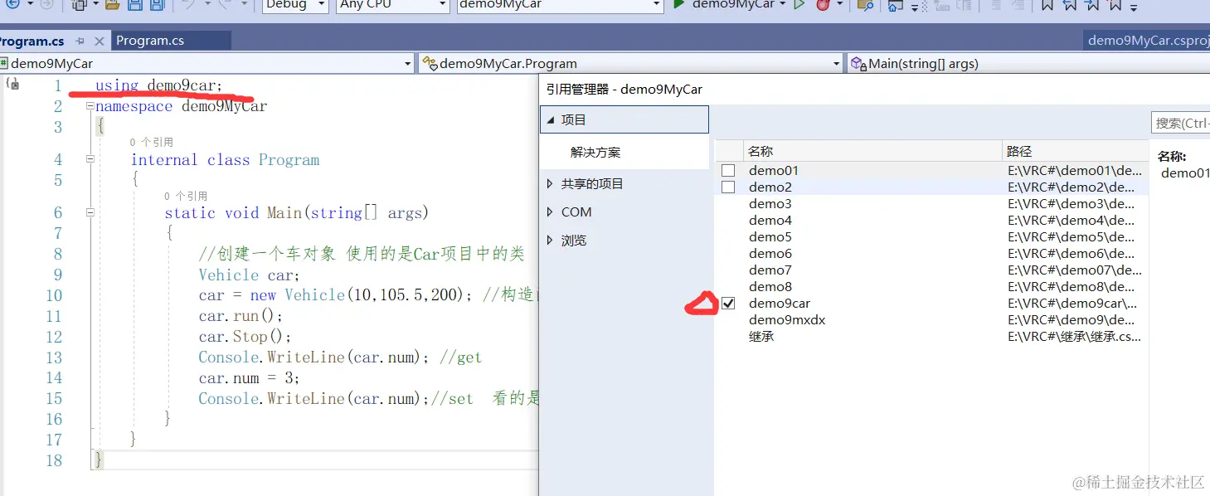The height and width of the screenshot is (496, 1210).
Task: Open the bookmark toolbar overflow options
Action: tap(1134, 7)
